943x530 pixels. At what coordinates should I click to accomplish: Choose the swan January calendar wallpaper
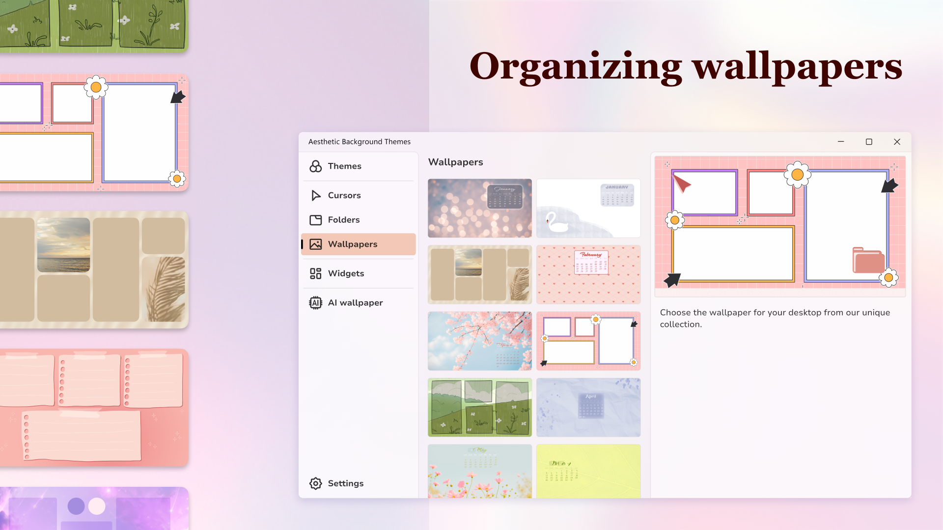point(588,208)
